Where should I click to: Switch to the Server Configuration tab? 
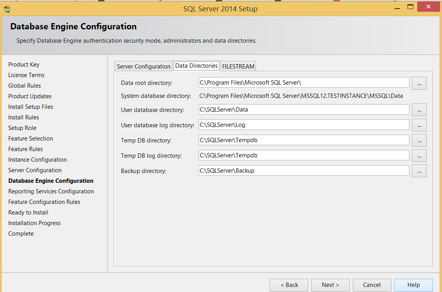pyautogui.click(x=143, y=66)
